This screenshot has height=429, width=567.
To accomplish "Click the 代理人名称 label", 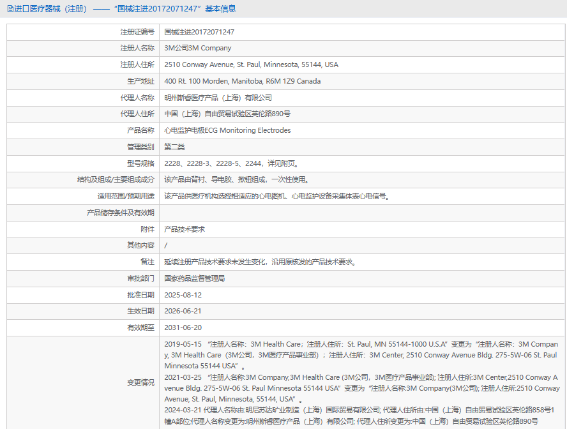I will coord(137,98).
